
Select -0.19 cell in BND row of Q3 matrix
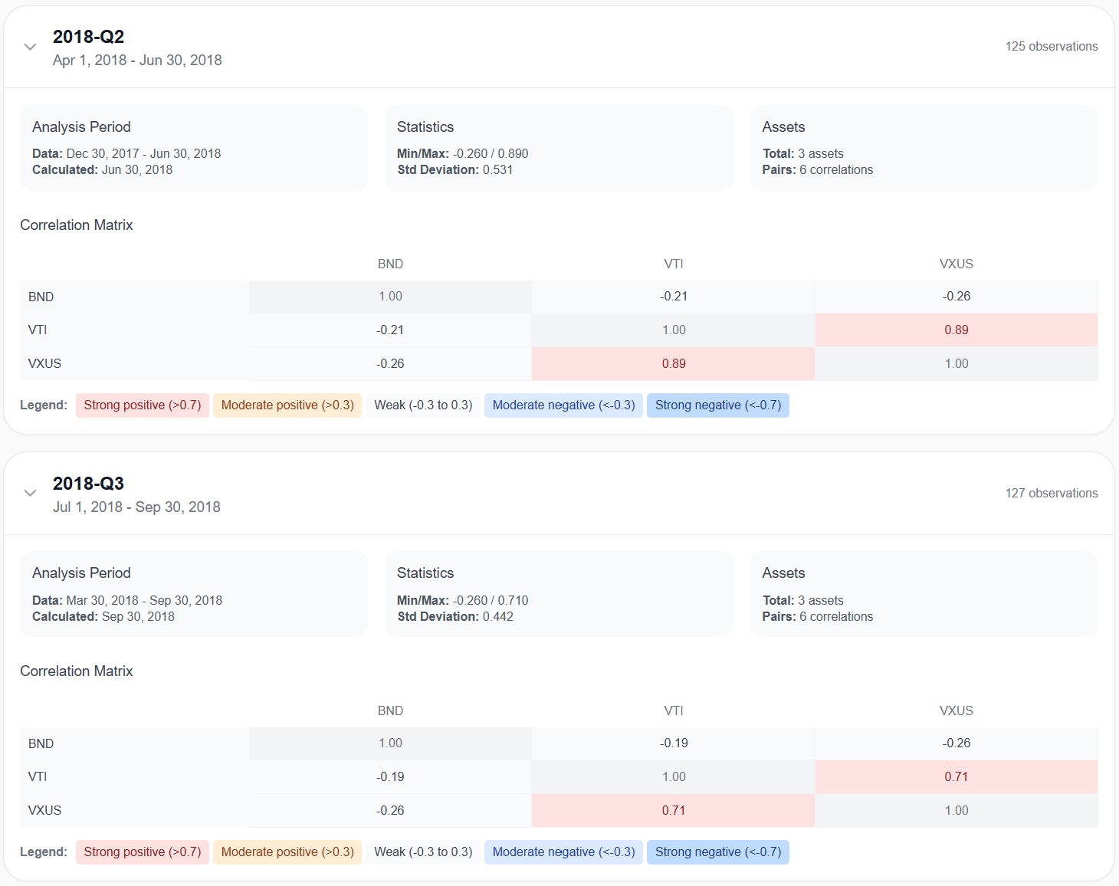[x=673, y=743]
